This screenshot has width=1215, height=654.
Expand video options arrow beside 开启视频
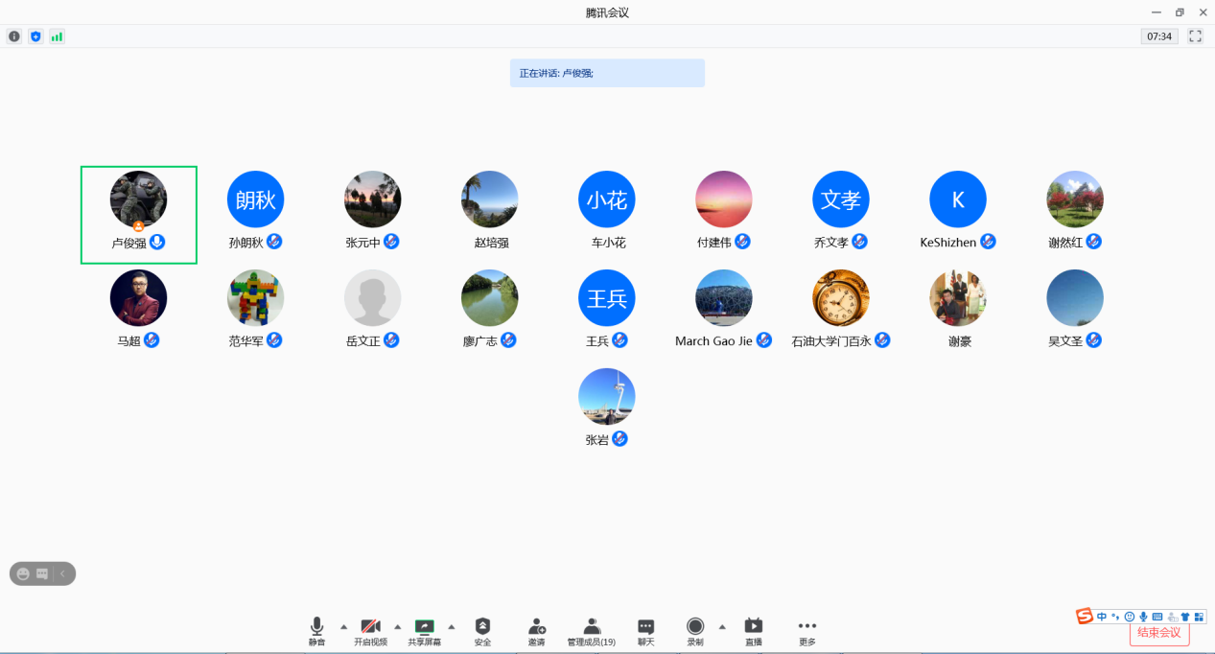coord(398,626)
